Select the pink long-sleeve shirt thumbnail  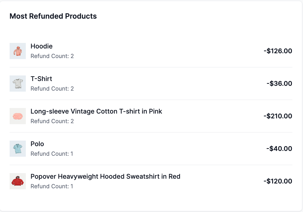click(17, 116)
